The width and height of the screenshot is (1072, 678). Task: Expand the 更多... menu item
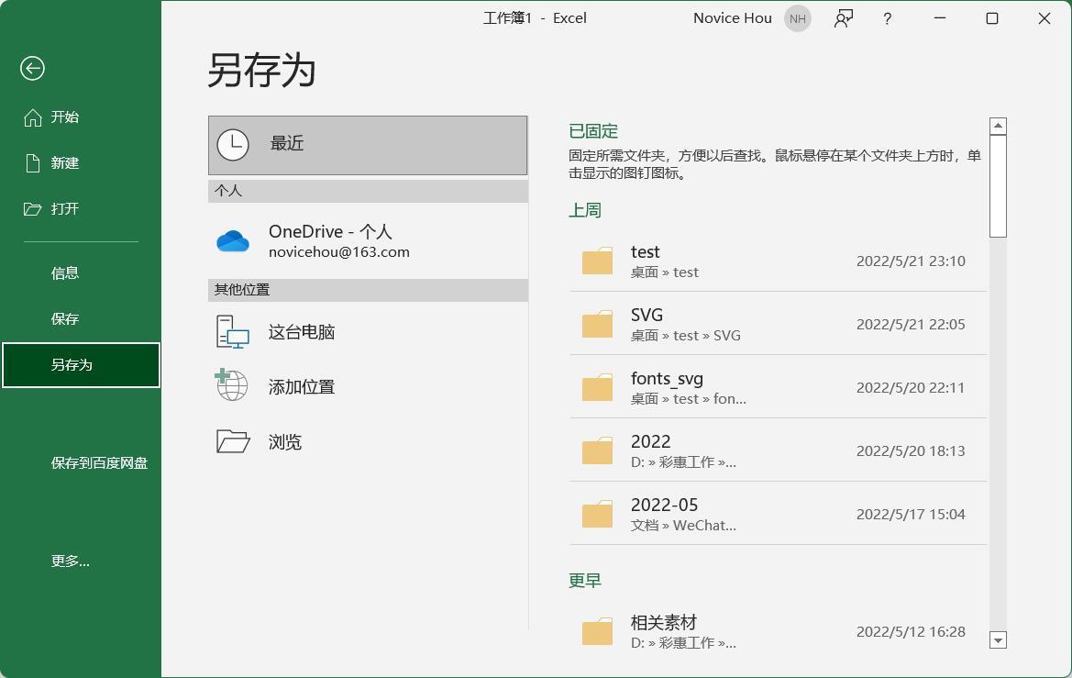pos(71,561)
